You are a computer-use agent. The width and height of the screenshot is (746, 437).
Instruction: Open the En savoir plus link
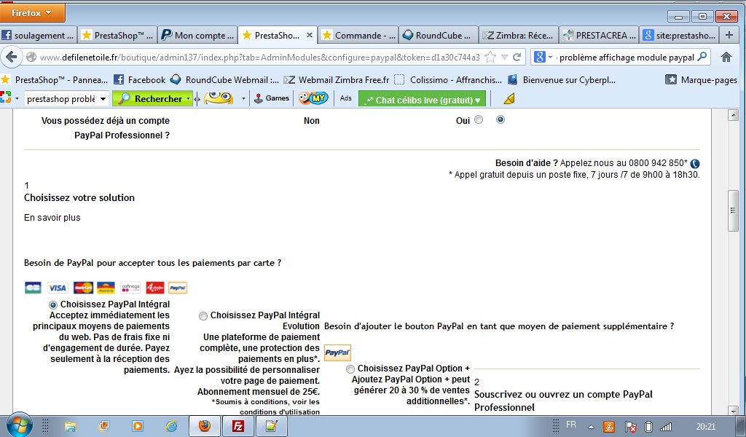52,218
